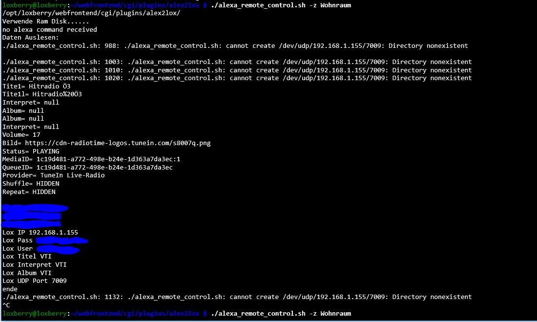
Task: Select the 'Lox IP 192.168.1.155' line
Action: 40,232
